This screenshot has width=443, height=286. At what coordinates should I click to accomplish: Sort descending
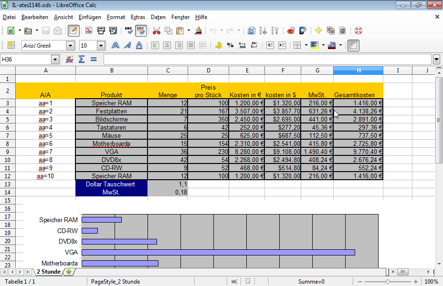pos(275,31)
